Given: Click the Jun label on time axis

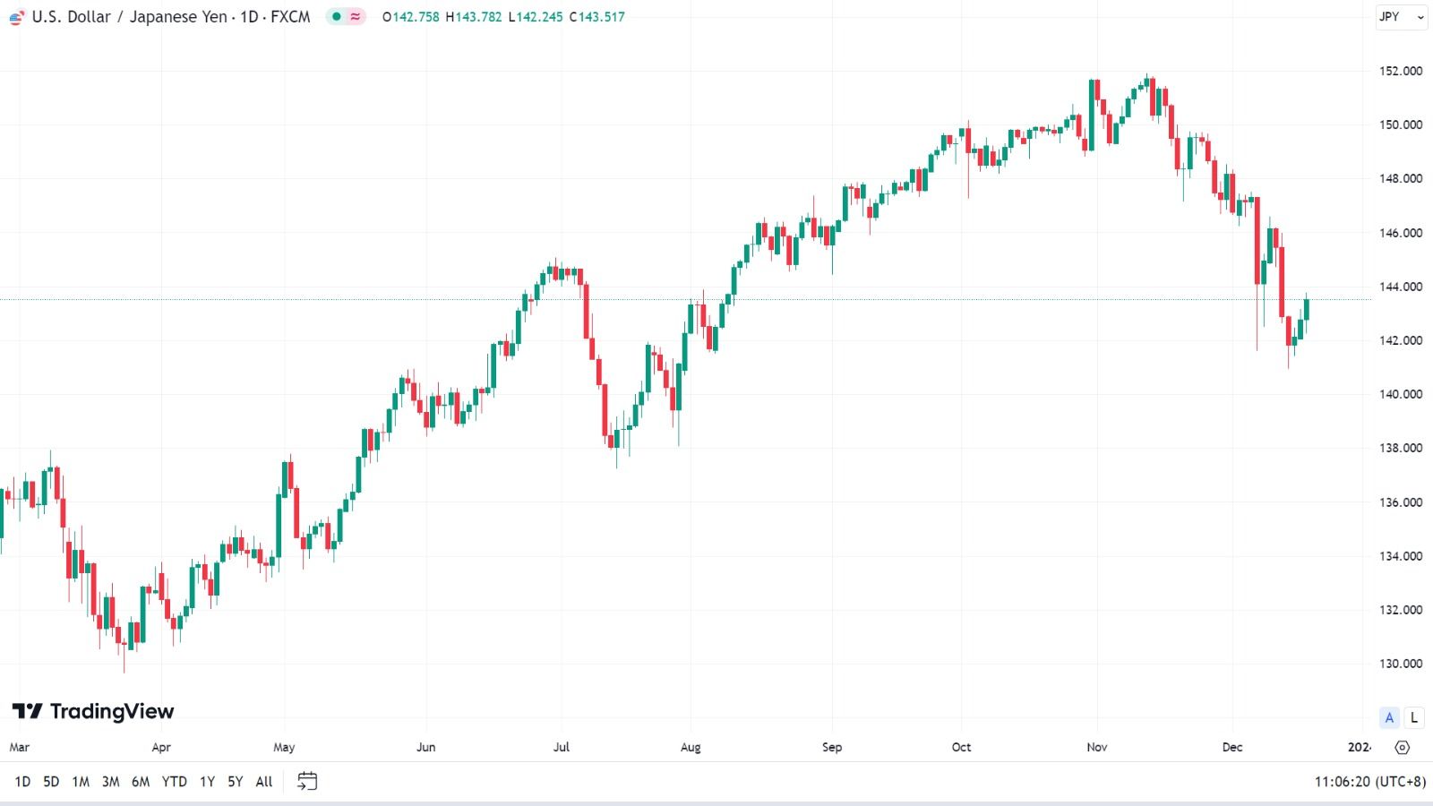Looking at the screenshot, I should pyautogui.click(x=426, y=747).
